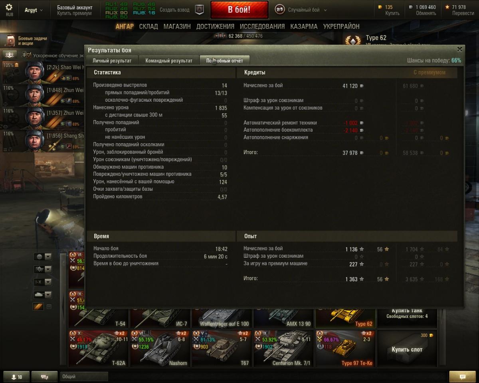Click the С премиумом column header
Image resolution: width=479 pixels, height=383 pixels.
[x=429, y=73]
